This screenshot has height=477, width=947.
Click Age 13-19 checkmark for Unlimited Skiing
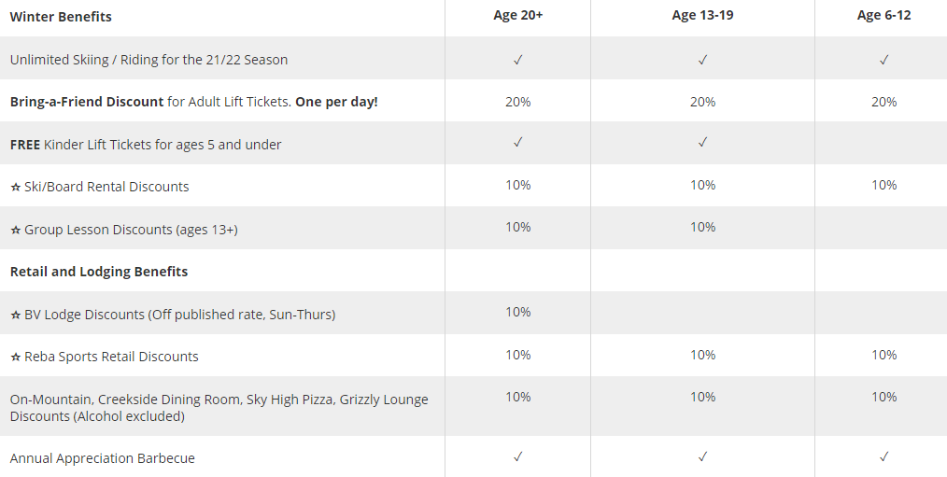[702, 60]
